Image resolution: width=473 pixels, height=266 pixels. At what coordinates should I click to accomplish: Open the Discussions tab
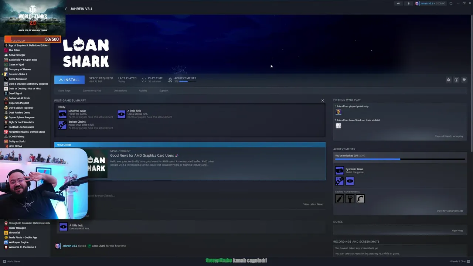pyautogui.click(x=120, y=91)
